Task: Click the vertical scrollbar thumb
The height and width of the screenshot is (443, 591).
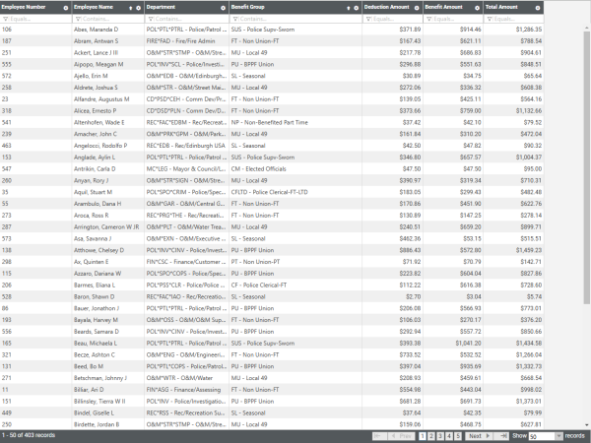Action: tap(586, 167)
